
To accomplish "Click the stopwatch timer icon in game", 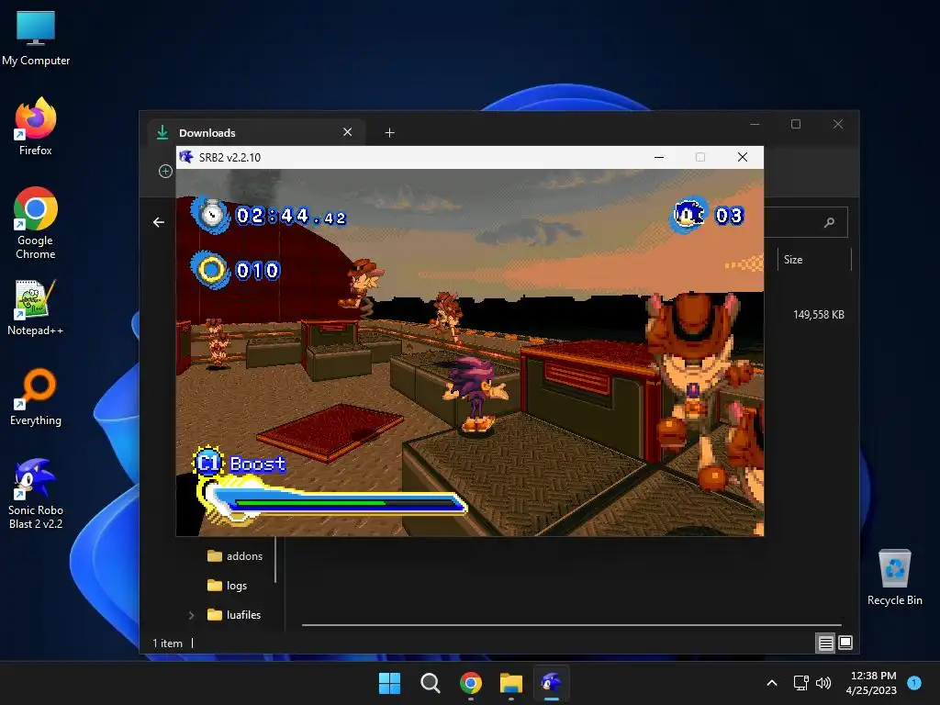I will (211, 215).
